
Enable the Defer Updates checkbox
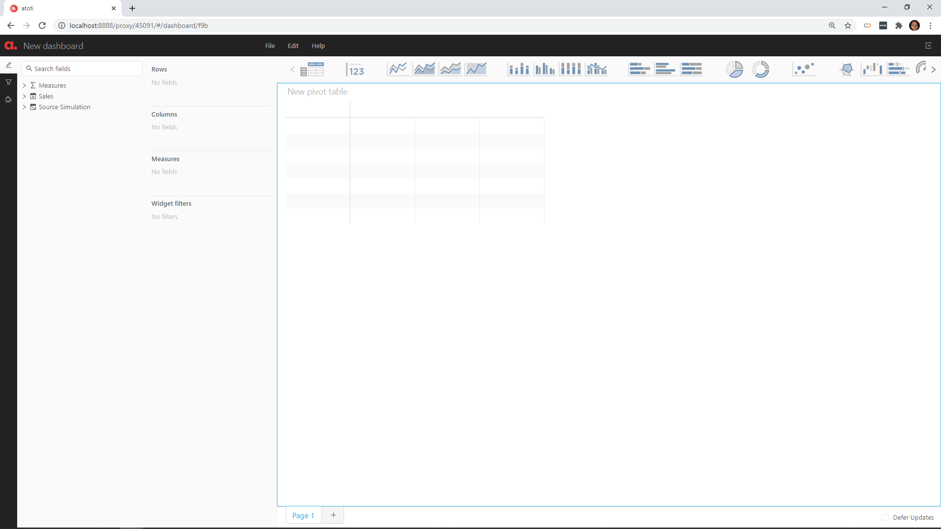point(885,517)
